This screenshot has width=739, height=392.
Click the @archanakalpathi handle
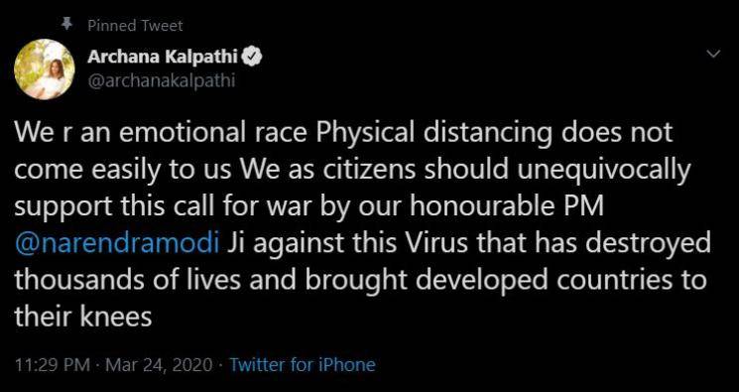point(161,80)
